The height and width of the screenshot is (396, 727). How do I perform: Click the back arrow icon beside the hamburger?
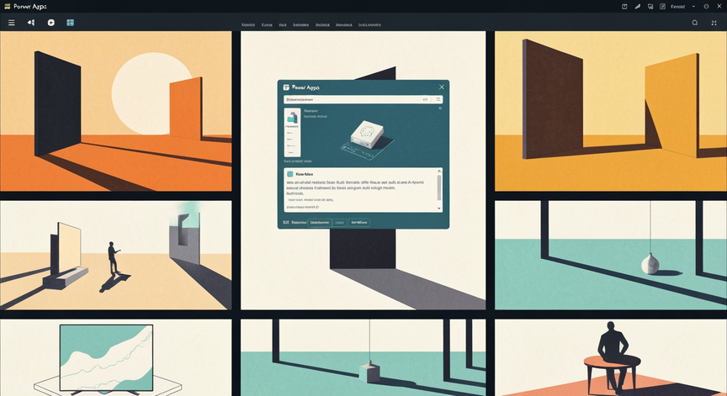31,23
